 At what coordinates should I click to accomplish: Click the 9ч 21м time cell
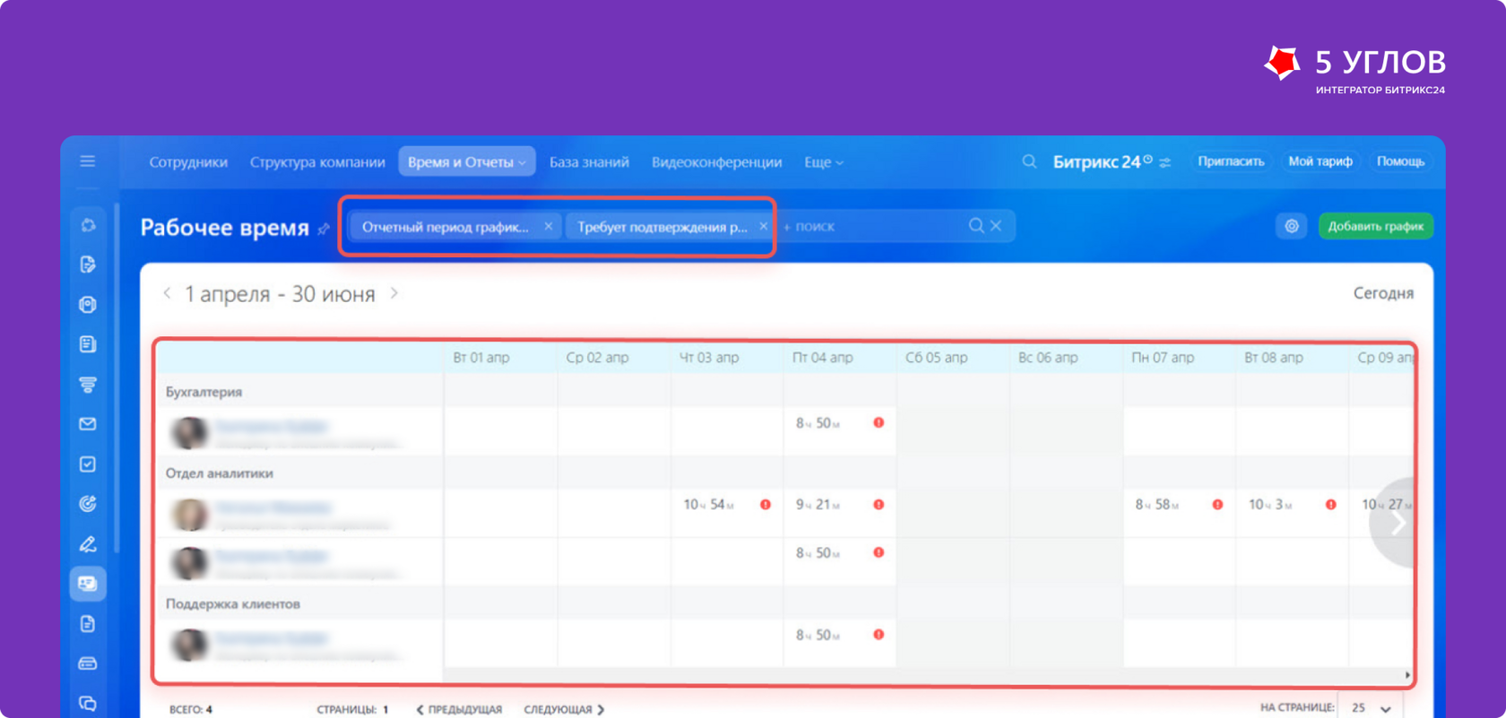[818, 505]
